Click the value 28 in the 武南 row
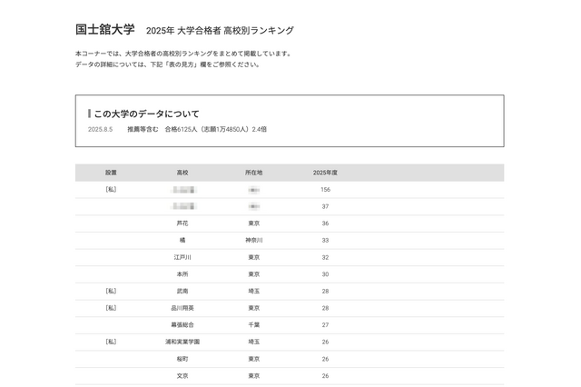 (325, 292)
